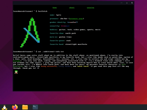Click the pixel Arch-style A logo
This screenshot has width=147, height=110.
[30, 32]
